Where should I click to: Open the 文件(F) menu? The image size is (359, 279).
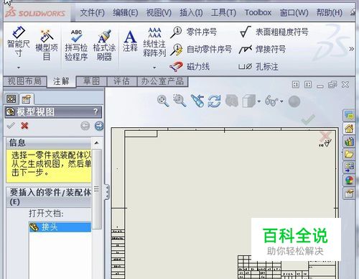coord(92,12)
